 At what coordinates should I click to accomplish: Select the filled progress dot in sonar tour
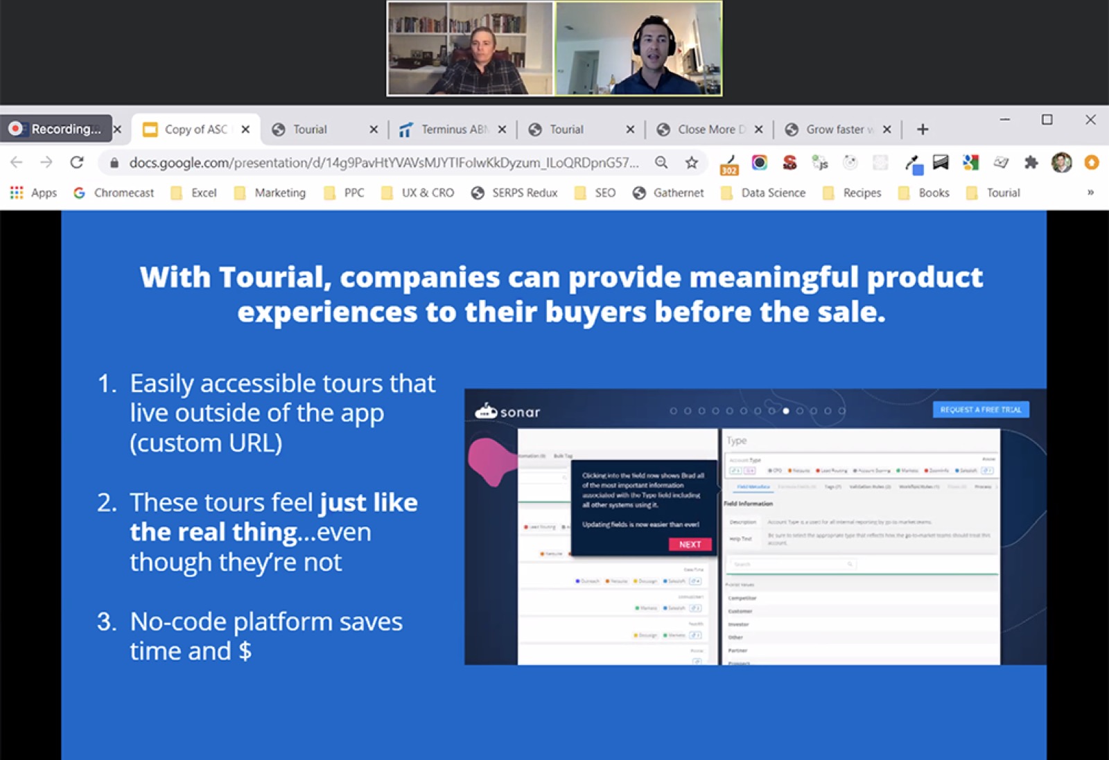coord(785,411)
